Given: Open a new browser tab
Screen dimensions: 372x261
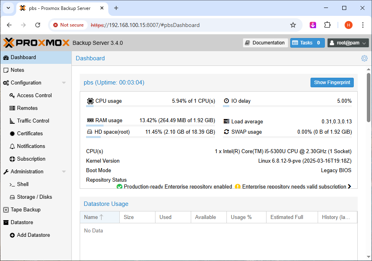Looking at the screenshot, I should 116,8.
